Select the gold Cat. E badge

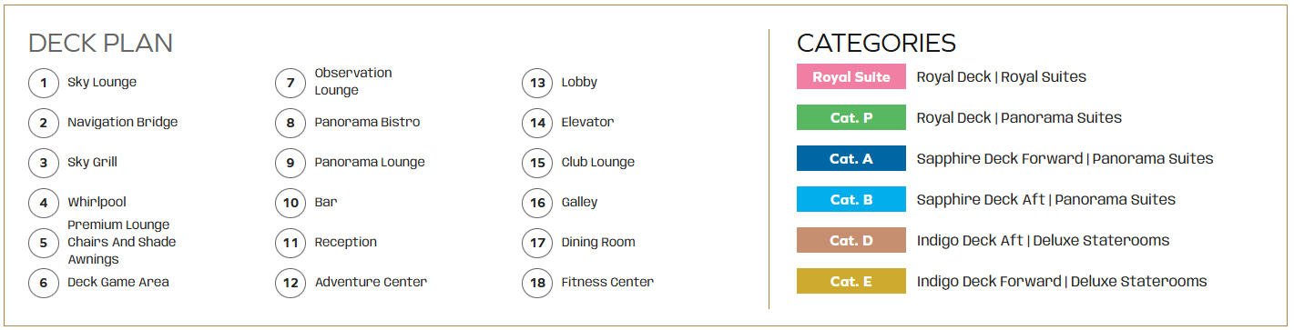tap(851, 281)
